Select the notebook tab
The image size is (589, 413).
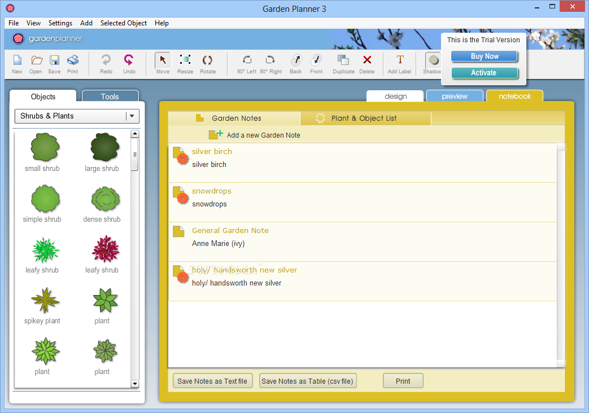click(514, 96)
